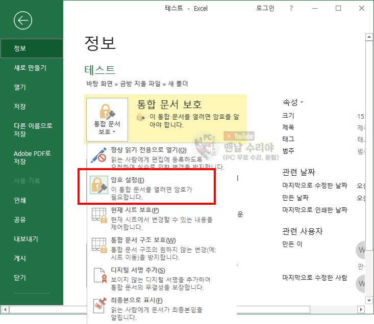Click the 테스트 document title heading
Screen dimensions: 374x324
point(99,70)
